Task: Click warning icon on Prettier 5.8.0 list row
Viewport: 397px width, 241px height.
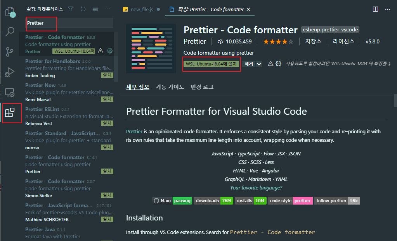Action: coord(101,51)
